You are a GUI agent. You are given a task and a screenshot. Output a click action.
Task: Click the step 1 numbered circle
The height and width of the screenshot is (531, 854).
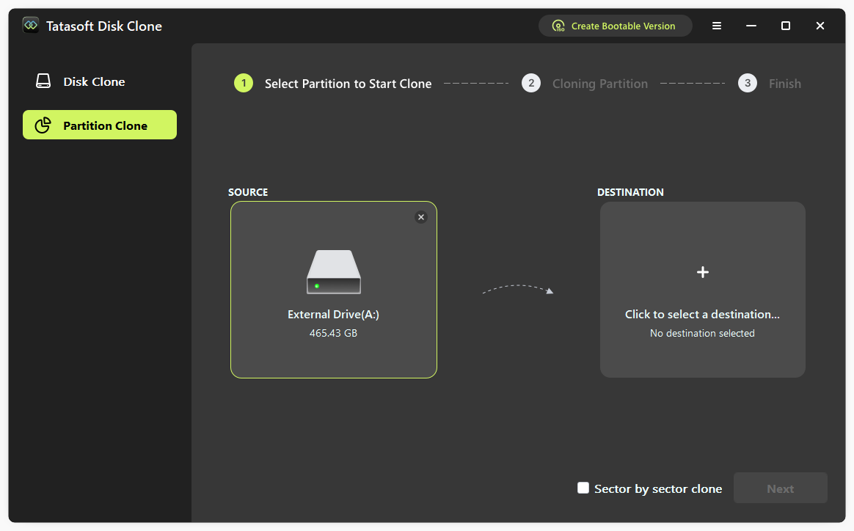point(243,83)
